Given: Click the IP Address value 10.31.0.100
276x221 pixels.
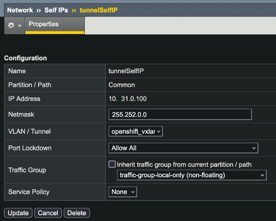Looking at the screenshot, I should (x=127, y=98).
